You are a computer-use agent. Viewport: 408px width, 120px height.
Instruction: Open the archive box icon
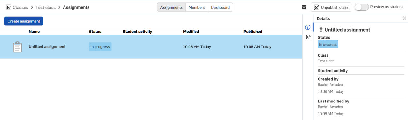coord(304,7)
